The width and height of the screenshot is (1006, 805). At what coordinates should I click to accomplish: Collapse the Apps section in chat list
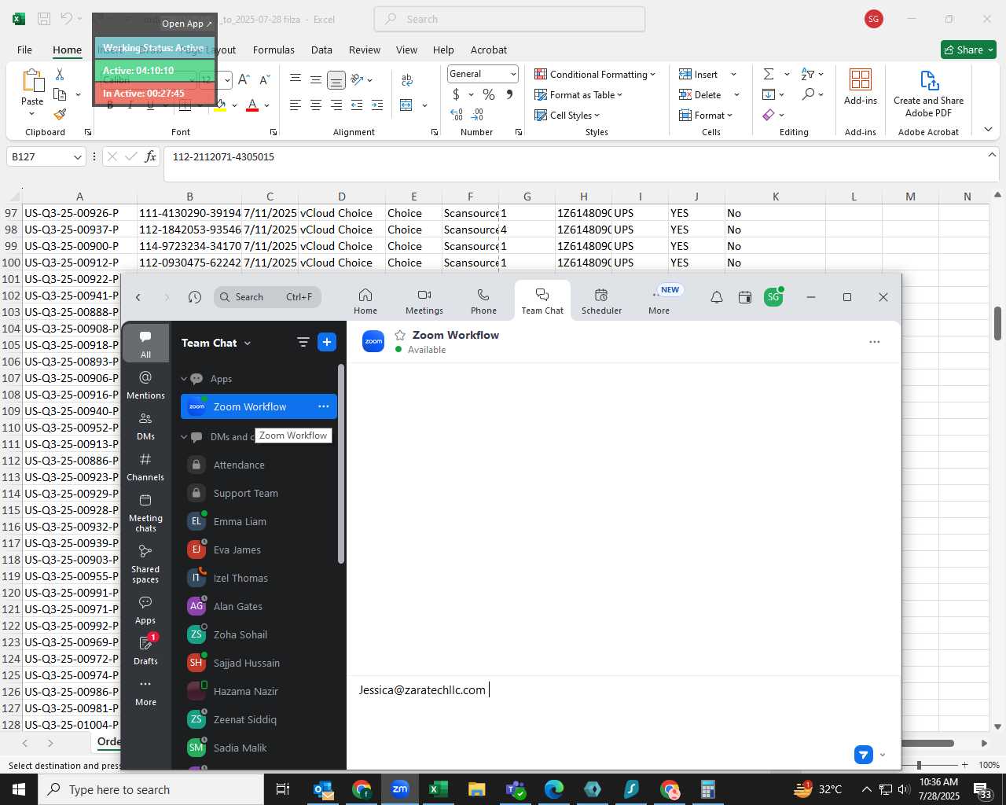185,379
